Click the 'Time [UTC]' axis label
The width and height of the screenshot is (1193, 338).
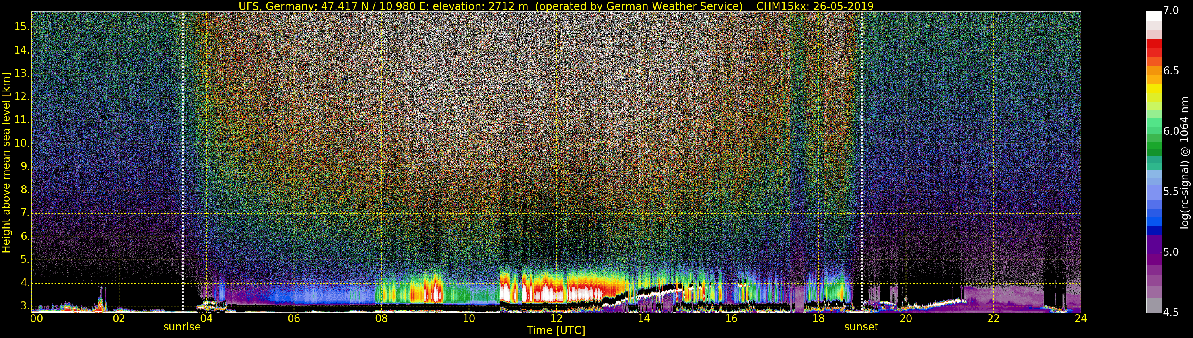pyautogui.click(x=556, y=330)
